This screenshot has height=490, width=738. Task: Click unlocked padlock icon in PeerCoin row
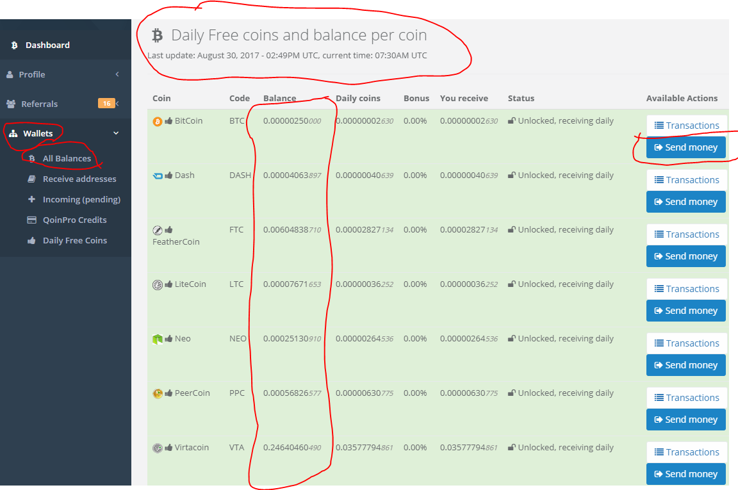[512, 393]
